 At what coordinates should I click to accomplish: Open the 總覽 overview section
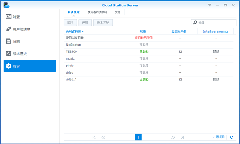pyautogui.click(x=30, y=16)
